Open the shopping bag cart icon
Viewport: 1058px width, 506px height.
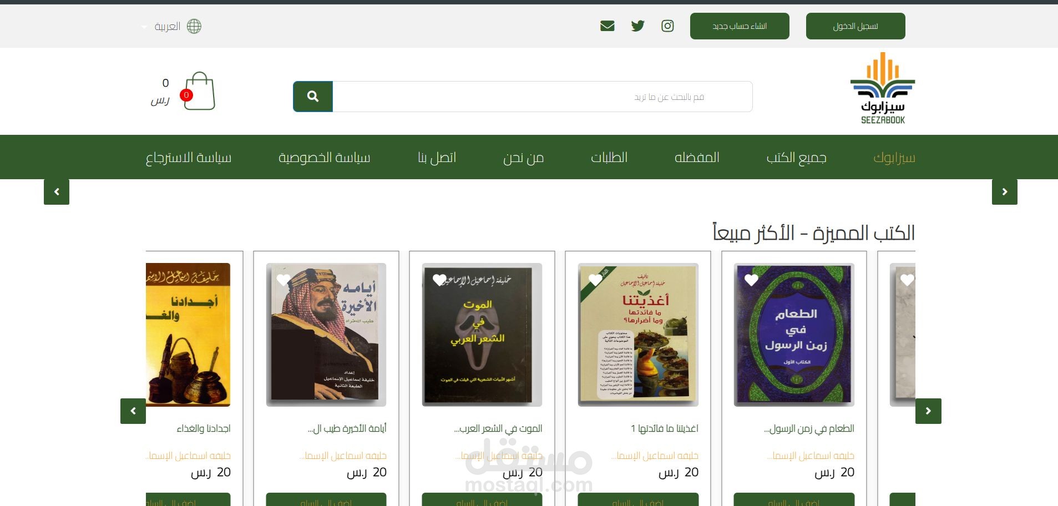pyautogui.click(x=200, y=91)
